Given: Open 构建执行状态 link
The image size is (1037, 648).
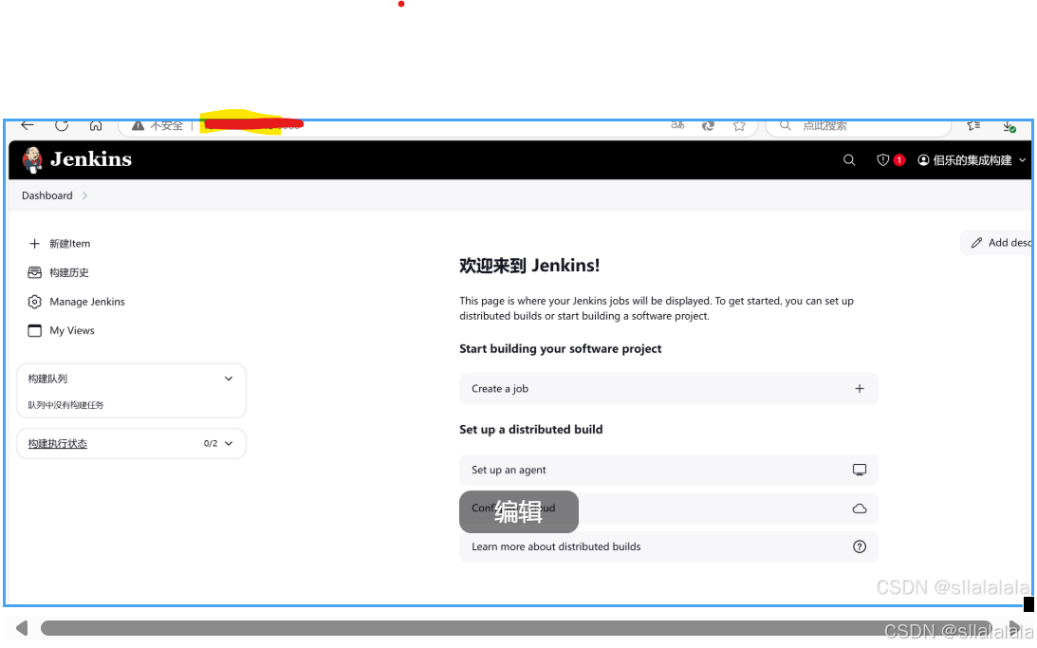Looking at the screenshot, I should (x=58, y=444).
